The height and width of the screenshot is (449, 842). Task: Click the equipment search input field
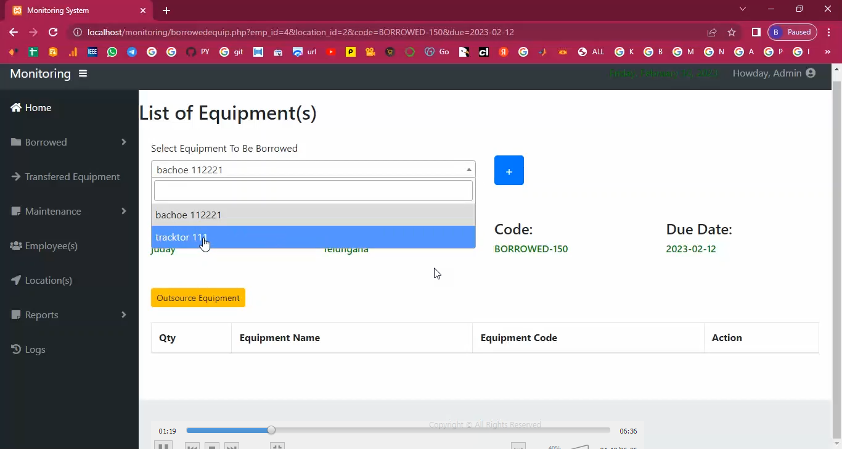click(313, 191)
